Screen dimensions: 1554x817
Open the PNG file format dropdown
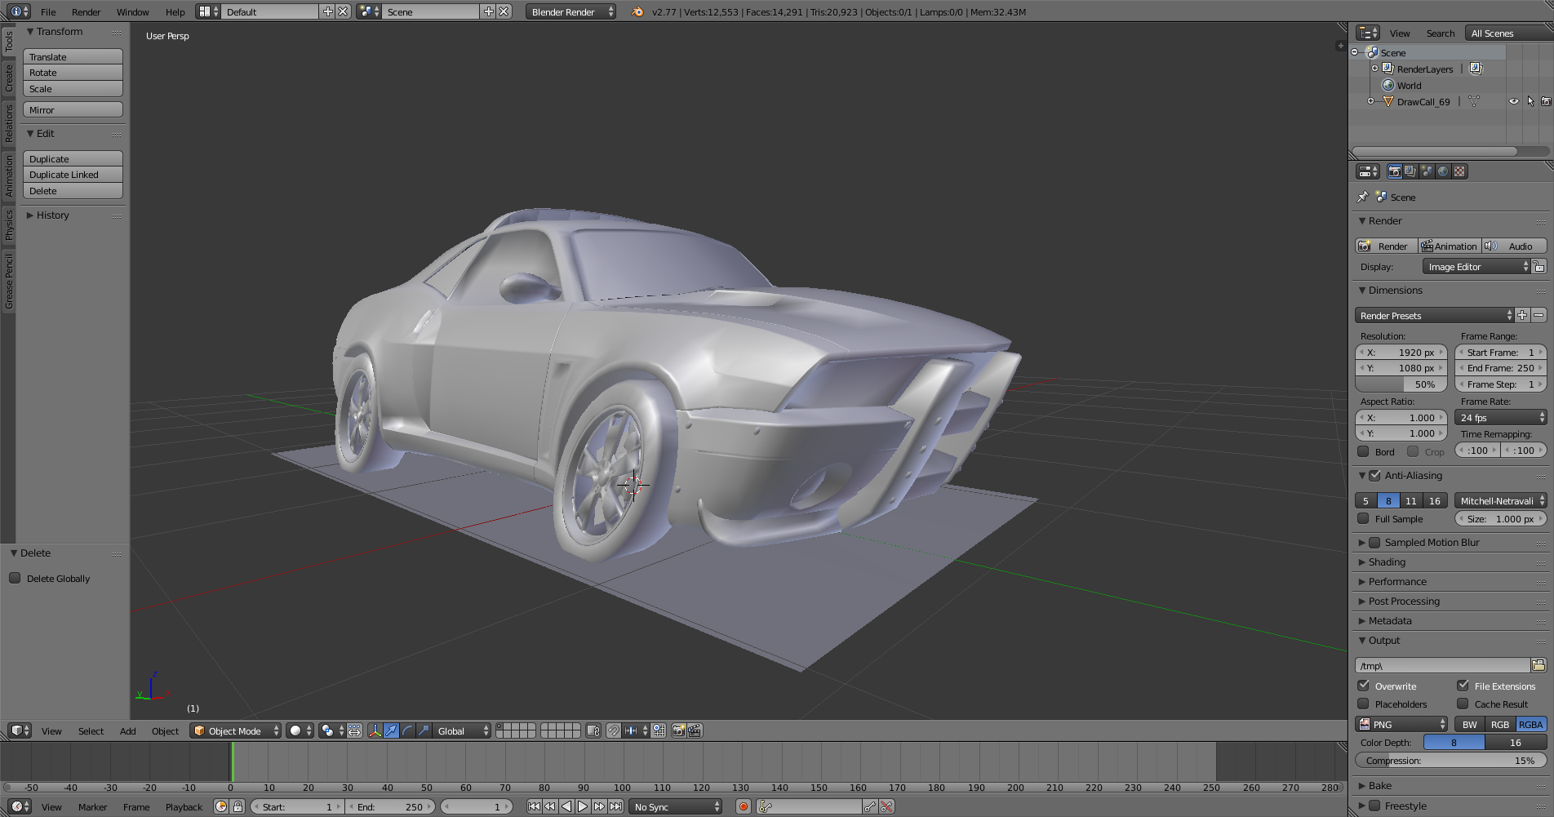click(x=1401, y=724)
